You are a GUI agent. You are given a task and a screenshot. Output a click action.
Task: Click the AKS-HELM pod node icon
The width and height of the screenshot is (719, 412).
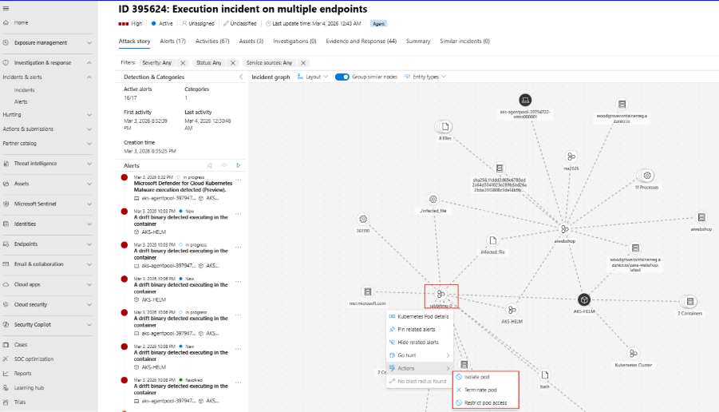tap(512, 310)
